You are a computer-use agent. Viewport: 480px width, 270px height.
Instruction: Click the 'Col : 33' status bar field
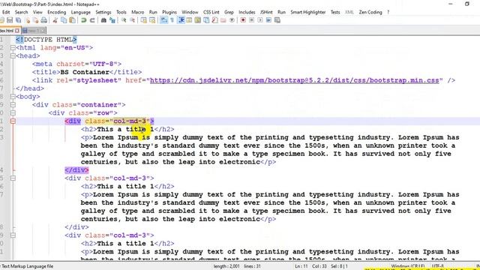pos(319,266)
